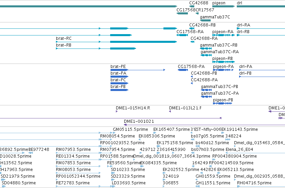Select the EK165407.5prime EST label
The image size is (285, 188).
pyautogui.click(x=171, y=129)
